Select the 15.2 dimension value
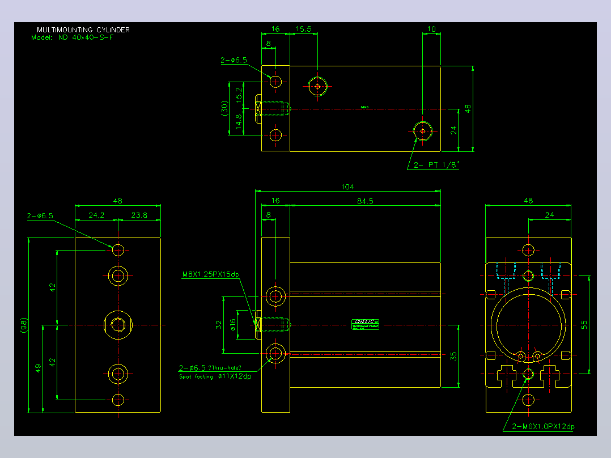611x458 pixels. tap(239, 95)
